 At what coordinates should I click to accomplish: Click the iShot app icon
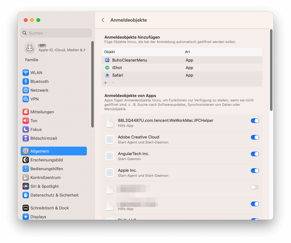107,67
